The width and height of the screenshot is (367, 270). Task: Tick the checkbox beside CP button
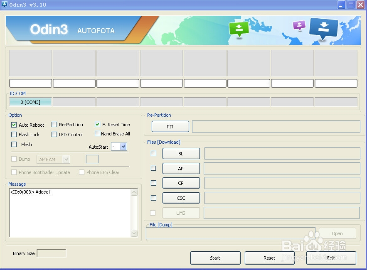[x=153, y=183]
